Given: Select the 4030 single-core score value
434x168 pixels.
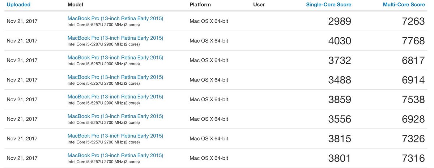Looking at the screenshot, I should (x=340, y=41).
